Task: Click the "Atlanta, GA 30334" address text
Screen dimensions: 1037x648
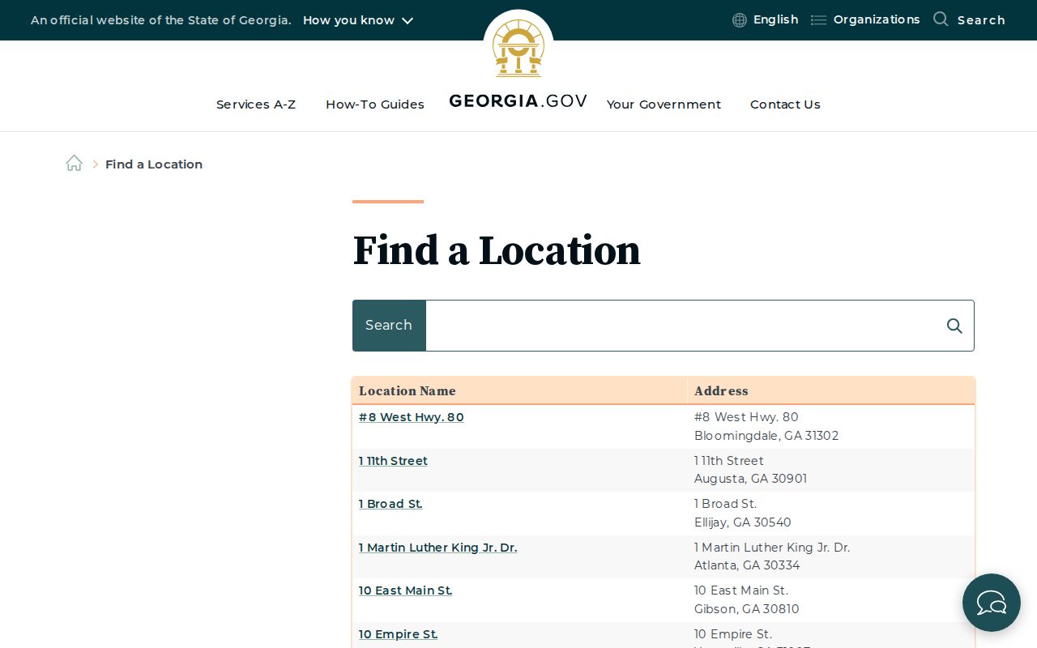Action: click(x=747, y=565)
